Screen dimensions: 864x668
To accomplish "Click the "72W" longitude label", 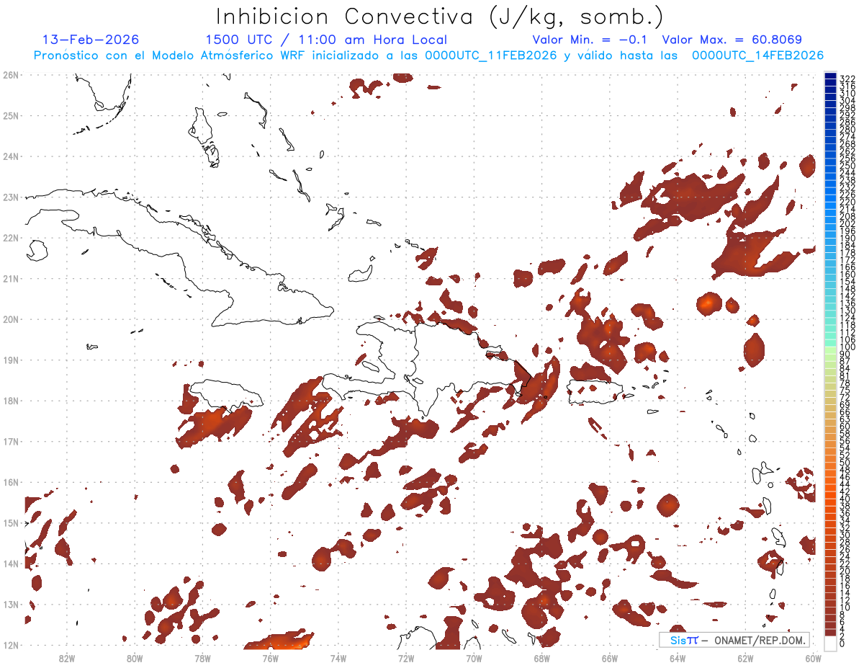I will (406, 658).
